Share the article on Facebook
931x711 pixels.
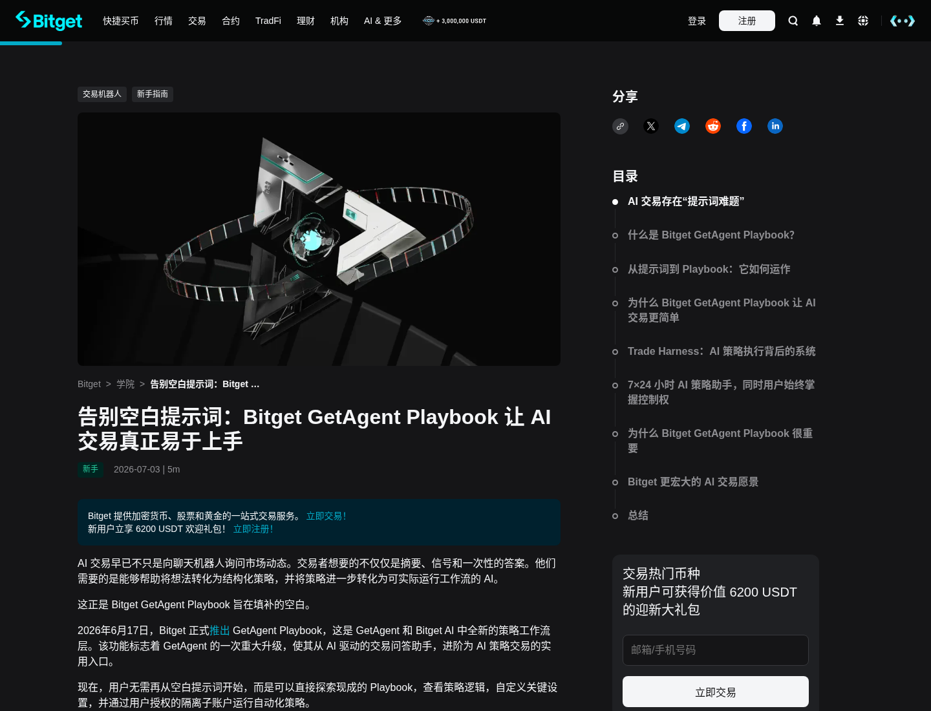click(x=744, y=126)
